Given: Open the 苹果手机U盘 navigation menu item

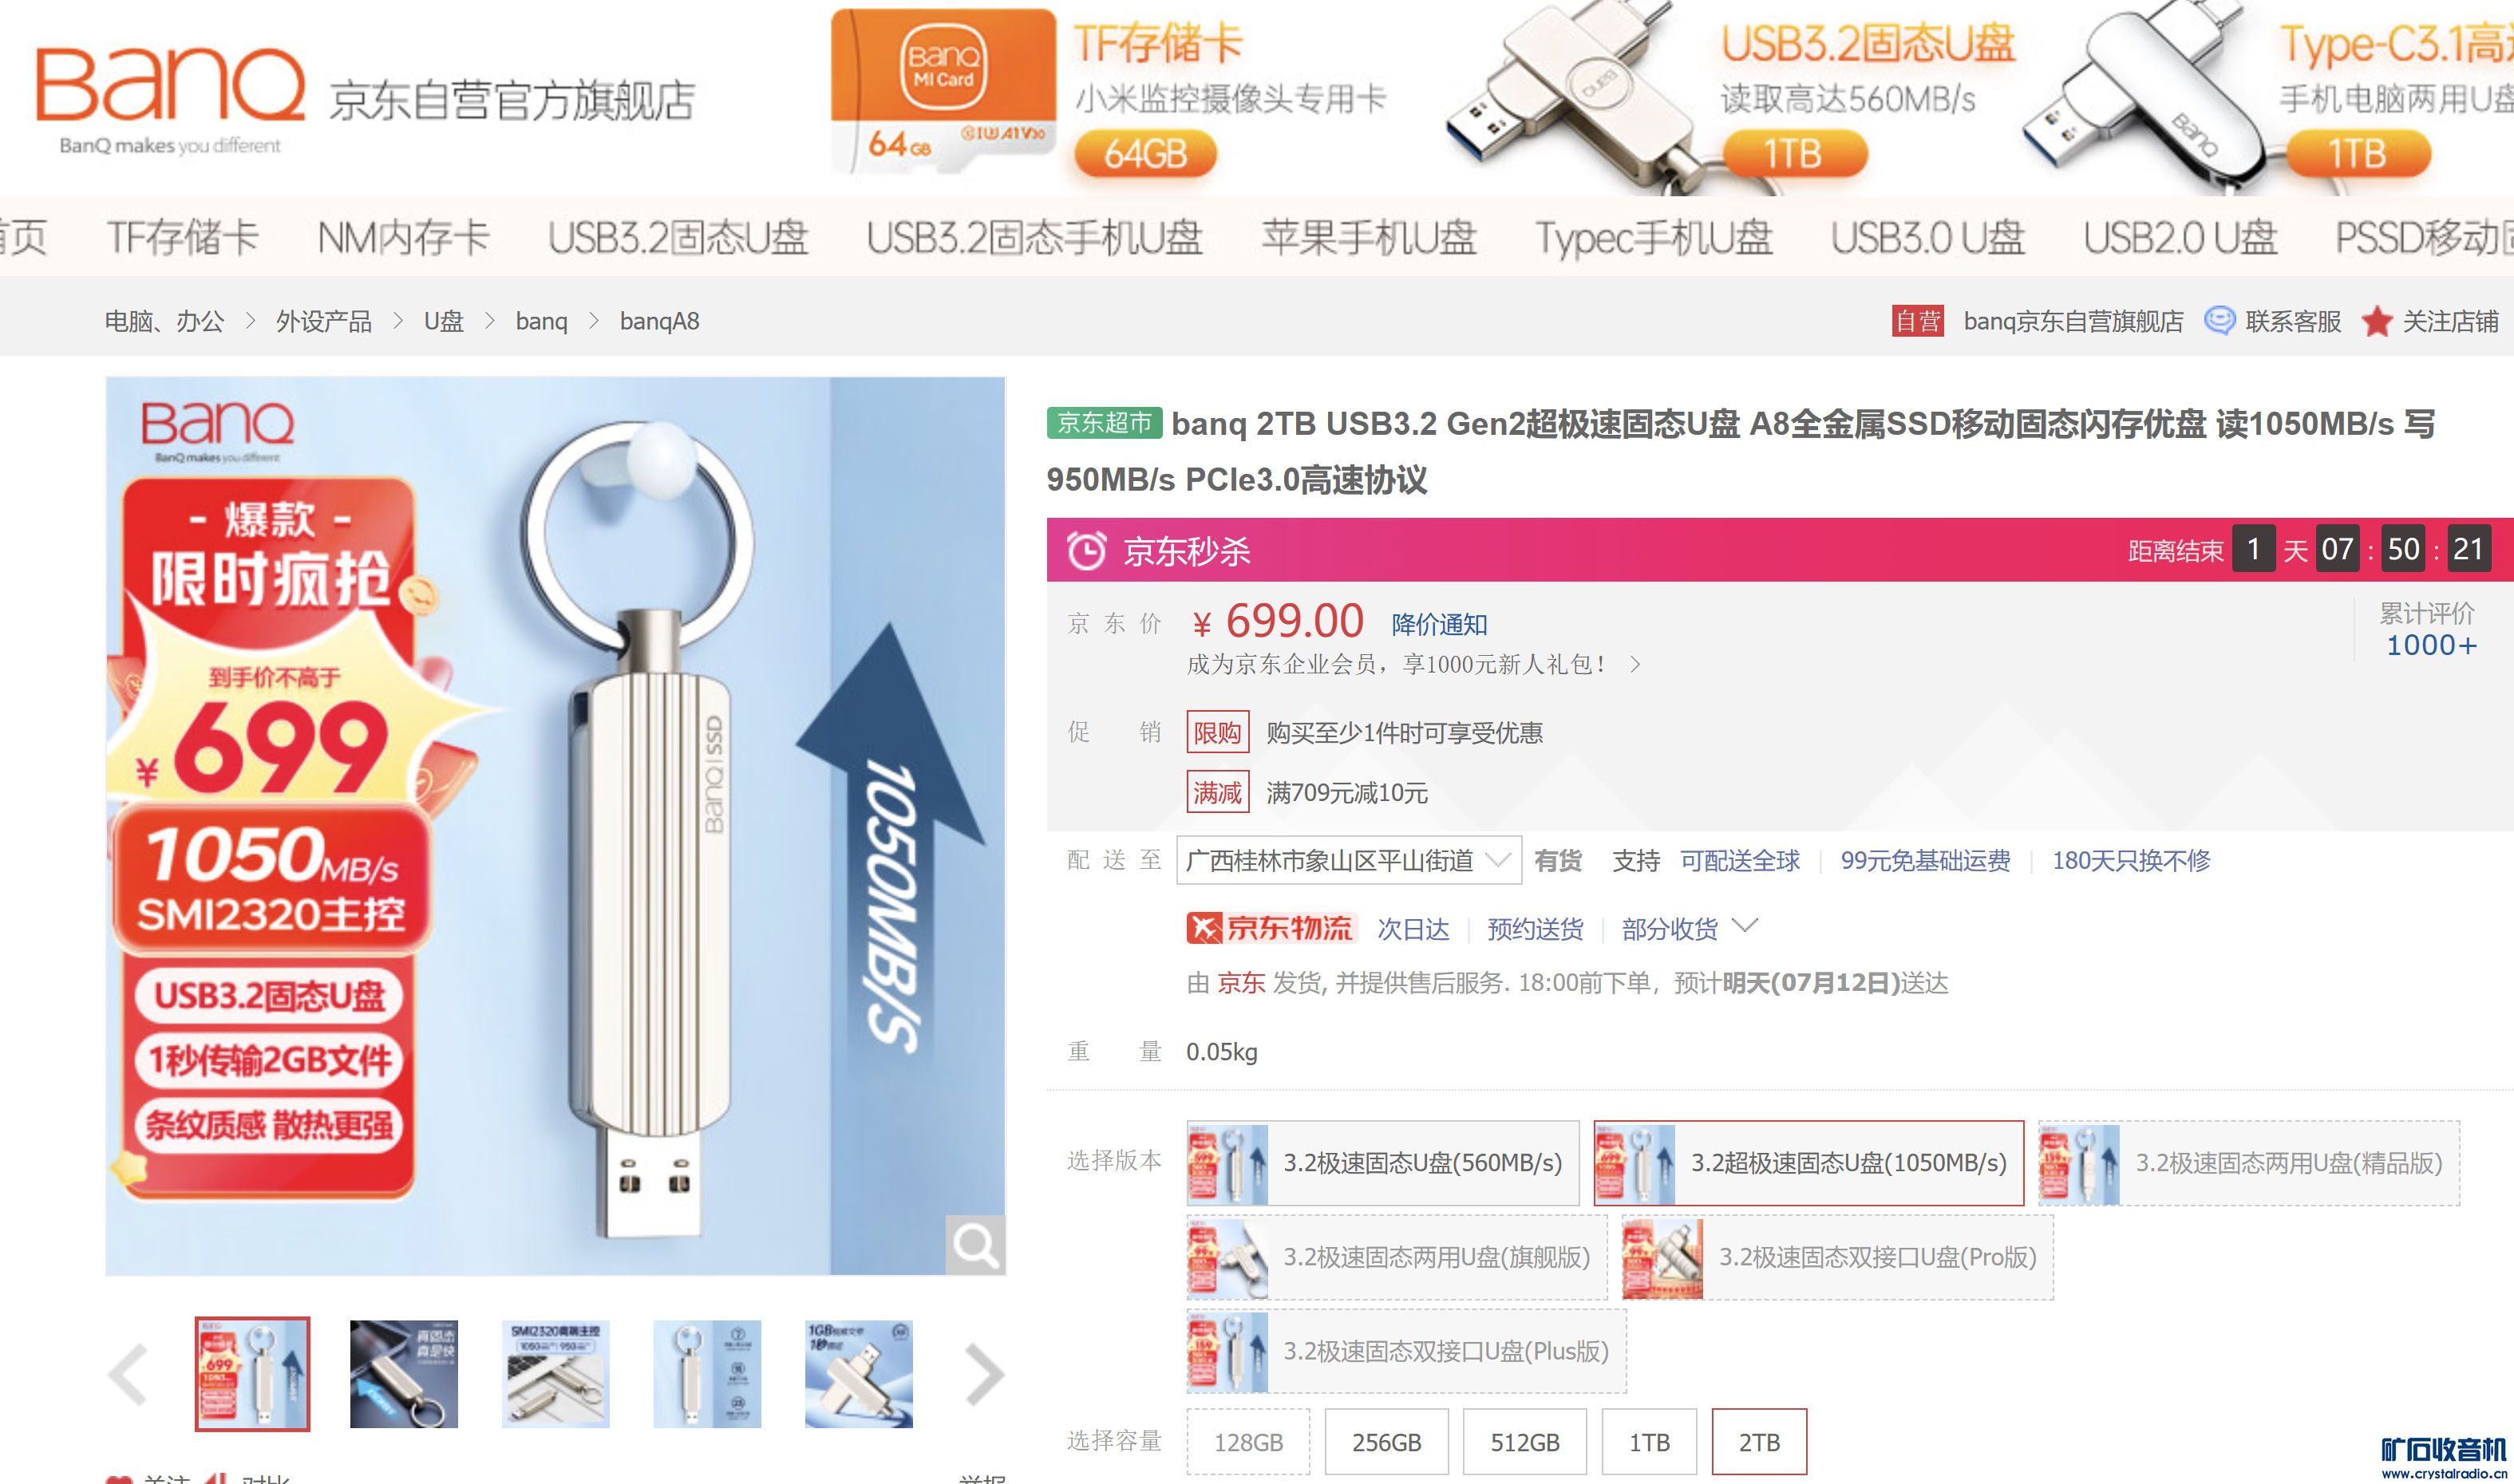Looking at the screenshot, I should tap(1369, 237).
